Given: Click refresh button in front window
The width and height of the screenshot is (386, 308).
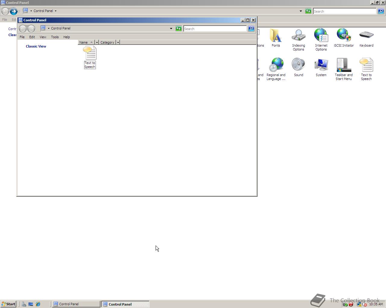Looking at the screenshot, I should 179,29.
